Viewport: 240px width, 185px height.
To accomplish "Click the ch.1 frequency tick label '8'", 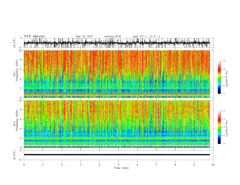I will pos(21,60).
